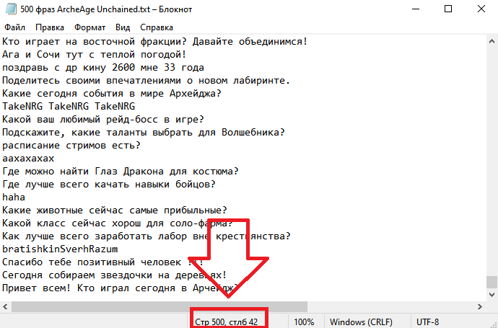This screenshot has height=328, width=498.
Task: Click the horizontal scrollbar thumb
Action: tap(160, 307)
